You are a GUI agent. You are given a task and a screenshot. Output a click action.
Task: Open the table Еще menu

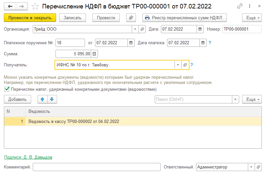[252, 99]
